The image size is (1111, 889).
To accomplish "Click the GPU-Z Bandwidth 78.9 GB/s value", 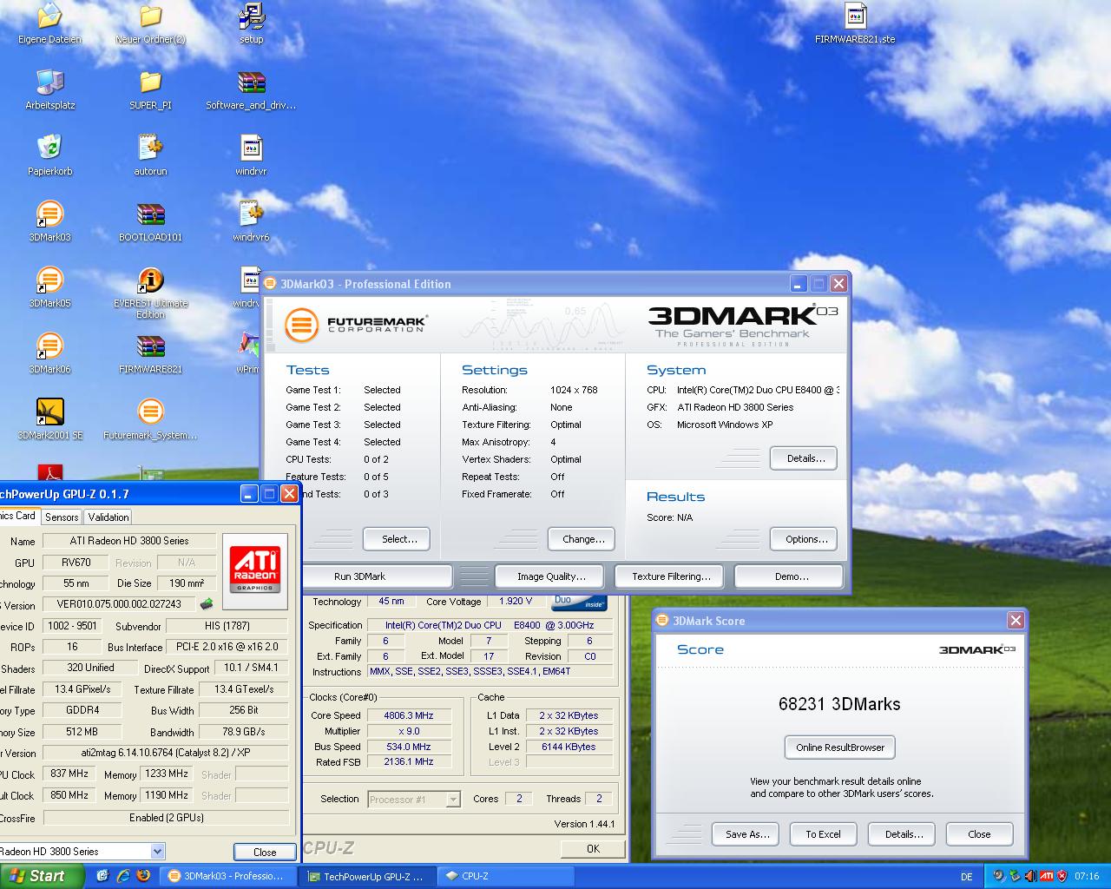I will [x=243, y=732].
